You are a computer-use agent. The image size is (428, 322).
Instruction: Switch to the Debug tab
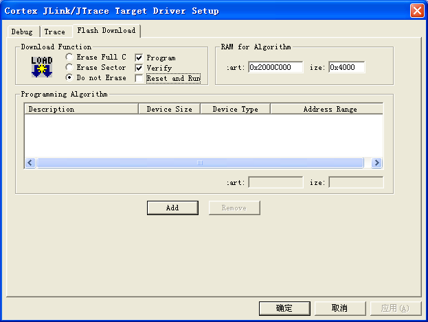[x=22, y=32]
